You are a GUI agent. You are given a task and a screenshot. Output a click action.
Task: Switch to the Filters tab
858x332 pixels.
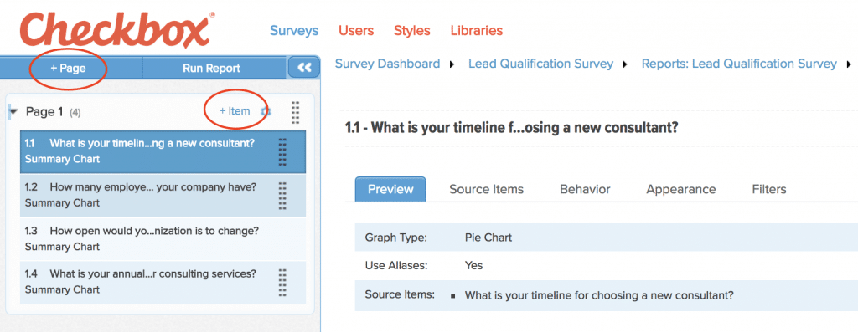click(x=769, y=190)
